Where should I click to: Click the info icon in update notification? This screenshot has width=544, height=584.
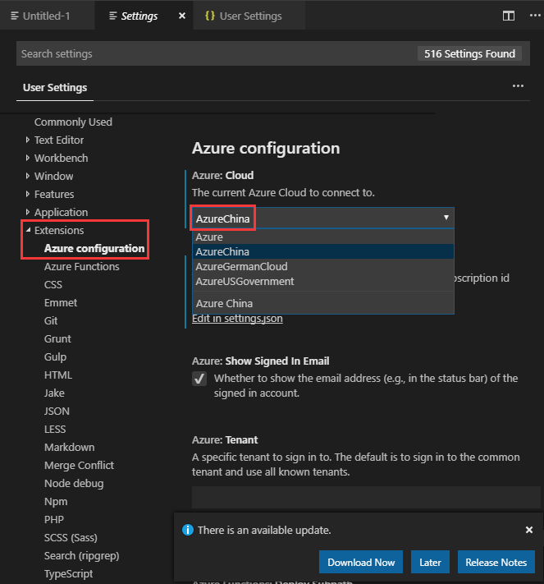click(187, 530)
